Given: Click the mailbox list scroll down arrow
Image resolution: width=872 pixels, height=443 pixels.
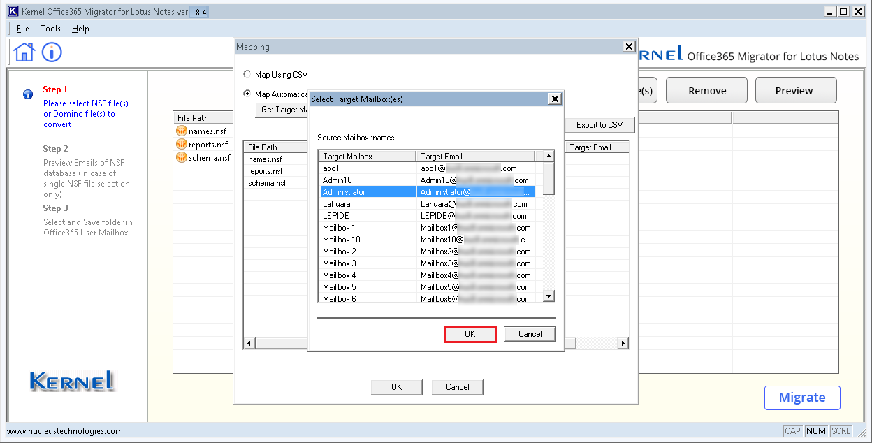Looking at the screenshot, I should (548, 296).
